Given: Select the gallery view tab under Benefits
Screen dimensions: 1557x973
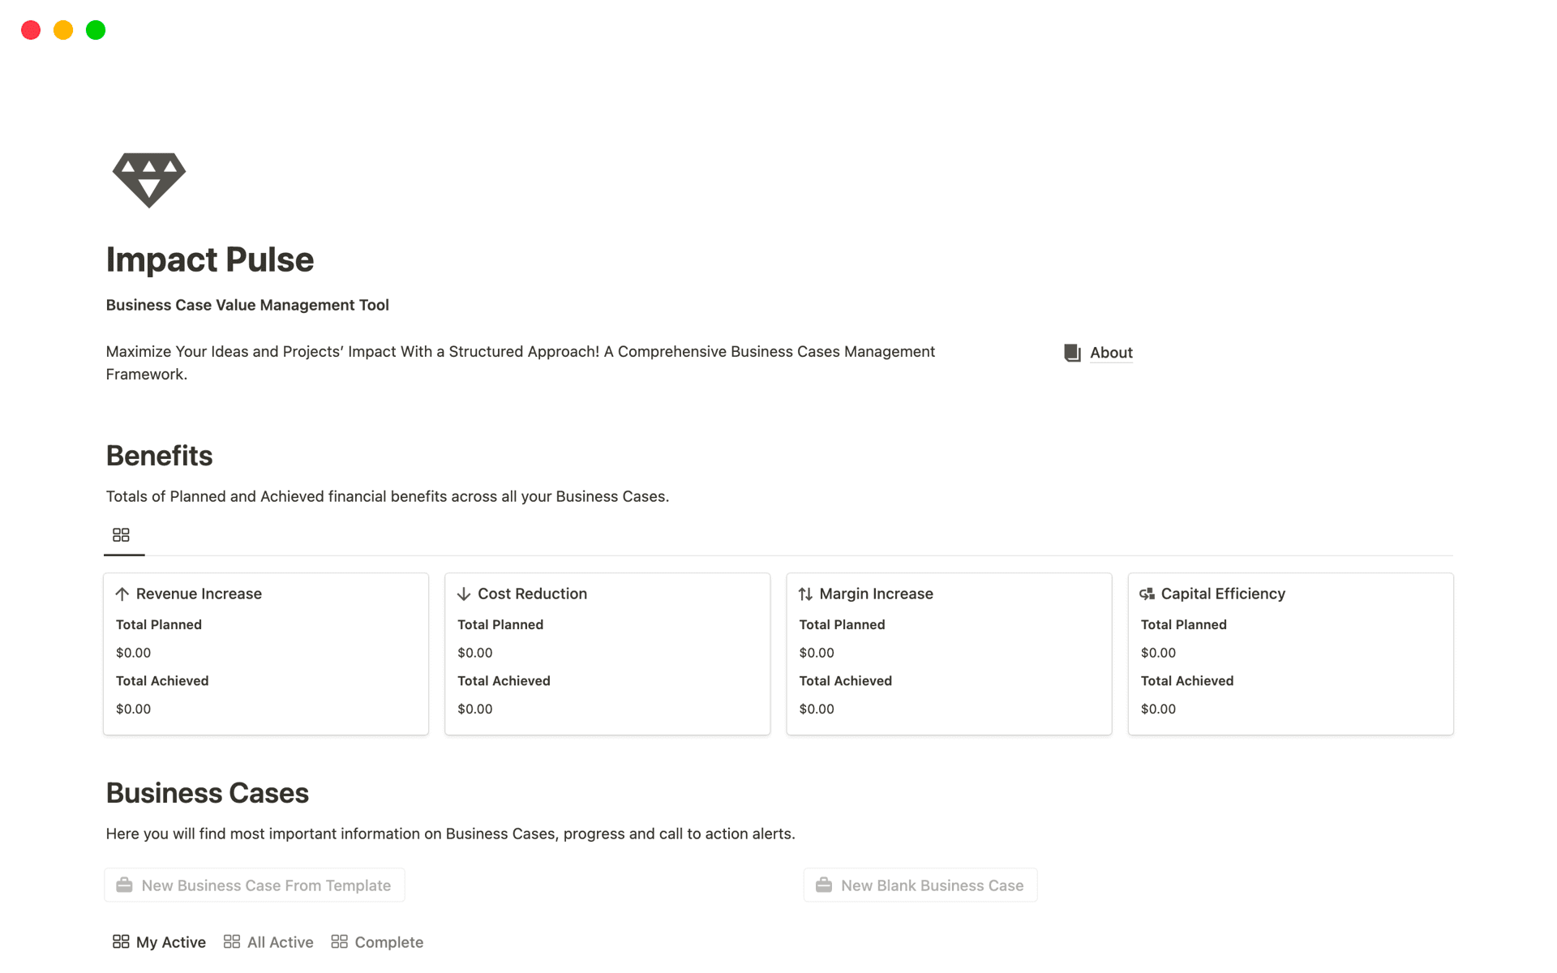Looking at the screenshot, I should pos(122,535).
